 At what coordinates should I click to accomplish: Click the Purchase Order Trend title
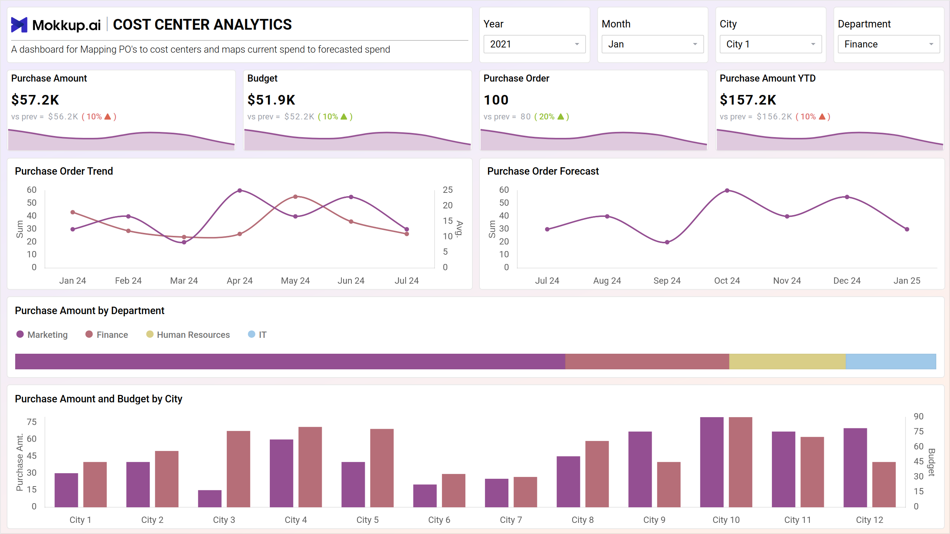tap(64, 171)
